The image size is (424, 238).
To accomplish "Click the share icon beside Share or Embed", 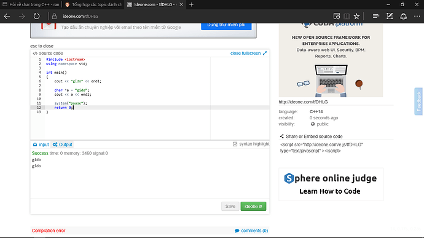I will coord(282,136).
